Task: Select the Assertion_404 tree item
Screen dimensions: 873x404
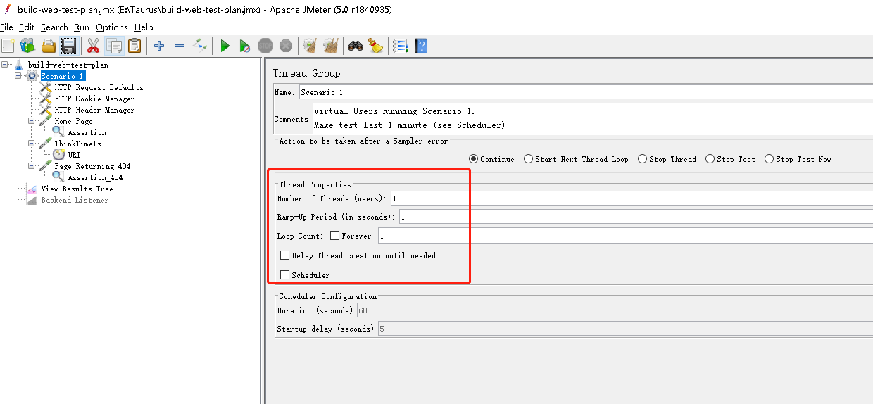Action: 95,177
